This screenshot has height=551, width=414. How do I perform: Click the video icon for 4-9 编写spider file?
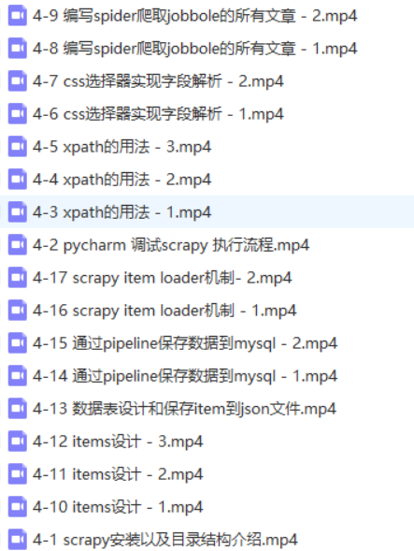pyautogui.click(x=18, y=16)
